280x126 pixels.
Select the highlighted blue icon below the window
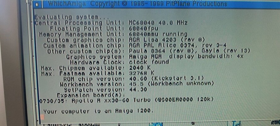[x=156, y=124]
